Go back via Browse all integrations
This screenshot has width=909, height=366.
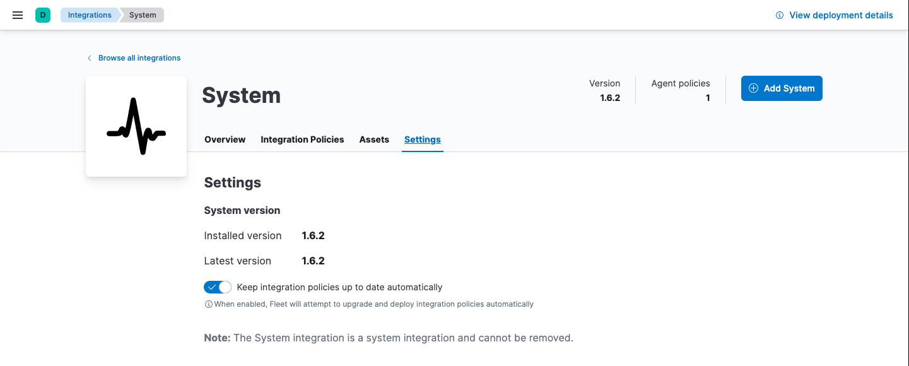click(x=139, y=57)
